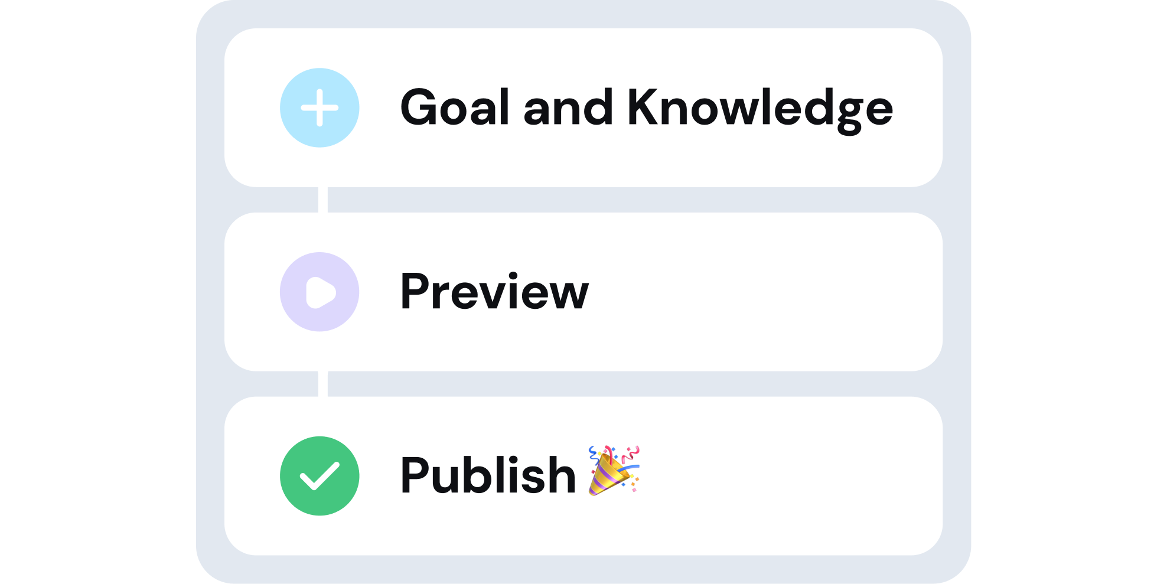Click the word Knowledge in the first step
This screenshot has height=584, width=1167.
(759, 108)
